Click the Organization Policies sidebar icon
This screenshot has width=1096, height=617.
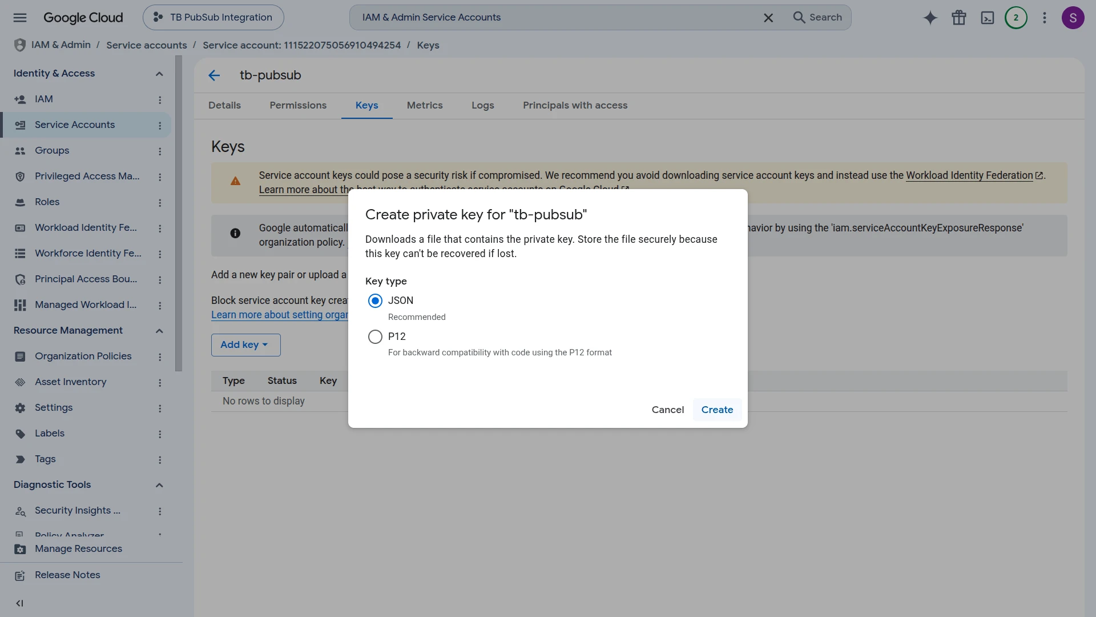pyautogui.click(x=20, y=356)
